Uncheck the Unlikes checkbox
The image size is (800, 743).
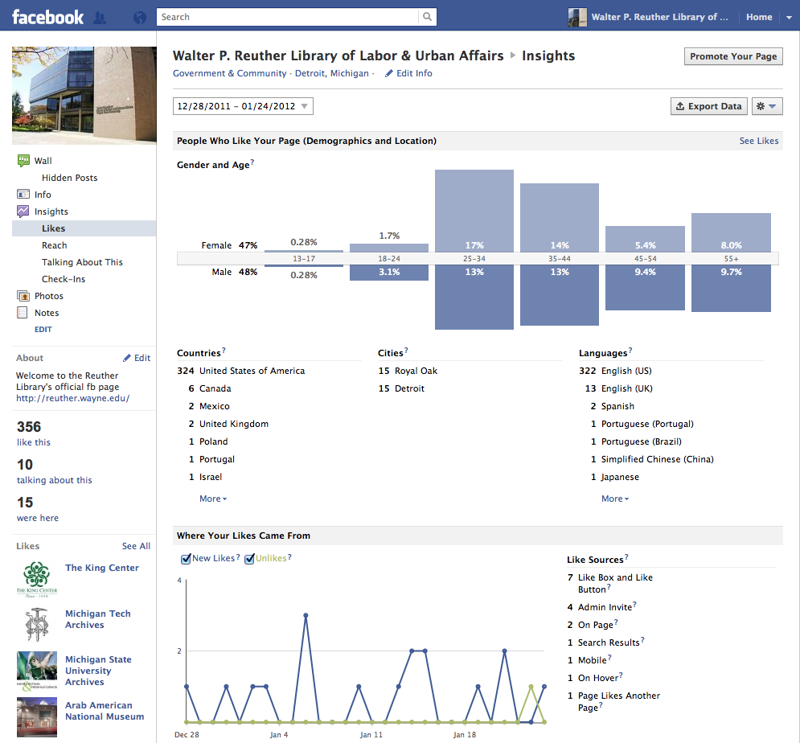tap(249, 559)
